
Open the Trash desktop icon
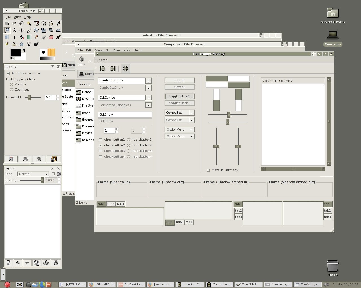[x=333, y=268]
